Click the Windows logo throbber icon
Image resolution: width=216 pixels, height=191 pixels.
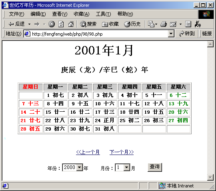(206, 14)
